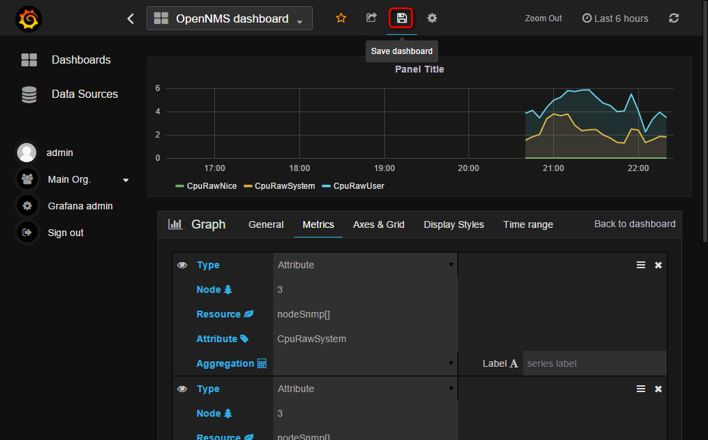Screen dimensions: 708x440
Task: Click the Main Org. people icon
Action: 27,179
